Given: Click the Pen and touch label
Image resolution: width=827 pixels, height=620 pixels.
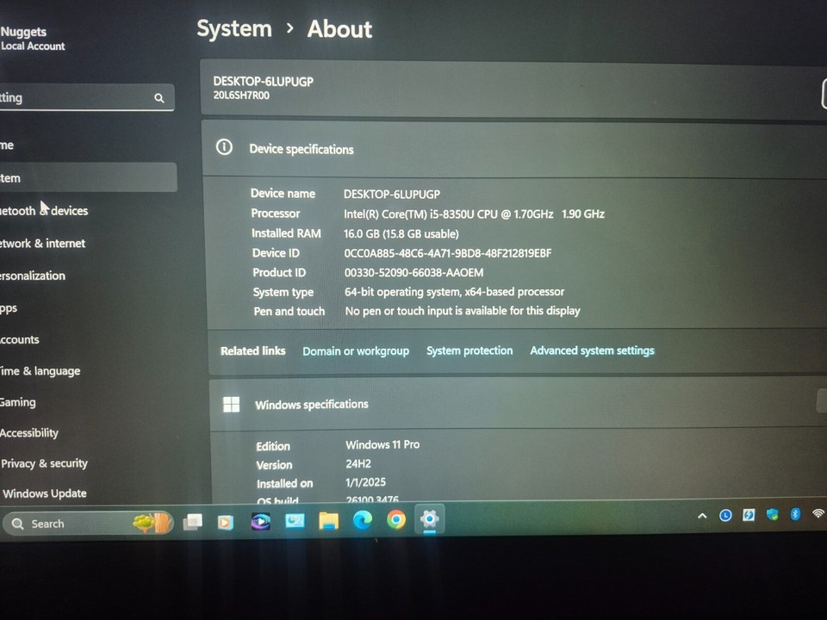Looking at the screenshot, I should pyautogui.click(x=289, y=311).
